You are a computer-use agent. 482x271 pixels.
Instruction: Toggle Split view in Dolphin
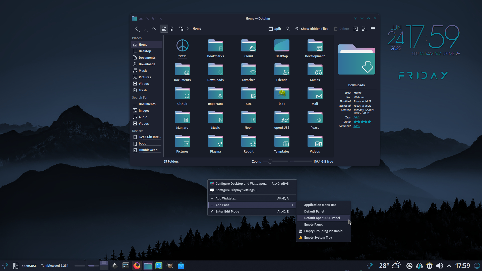coord(275,29)
